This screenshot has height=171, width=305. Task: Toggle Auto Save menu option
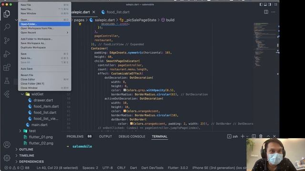pos(44,69)
